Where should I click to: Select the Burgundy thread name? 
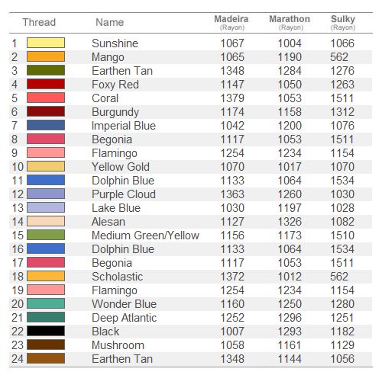pyautogui.click(x=115, y=112)
